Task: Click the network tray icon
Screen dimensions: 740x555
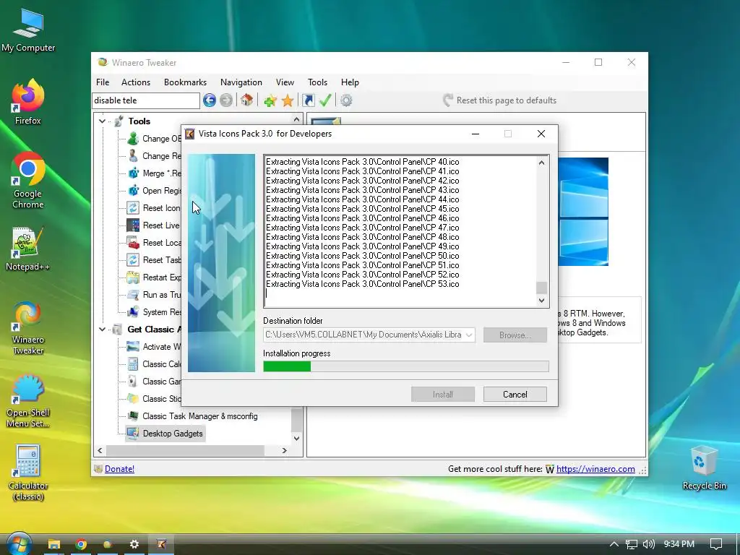Action: pos(632,544)
